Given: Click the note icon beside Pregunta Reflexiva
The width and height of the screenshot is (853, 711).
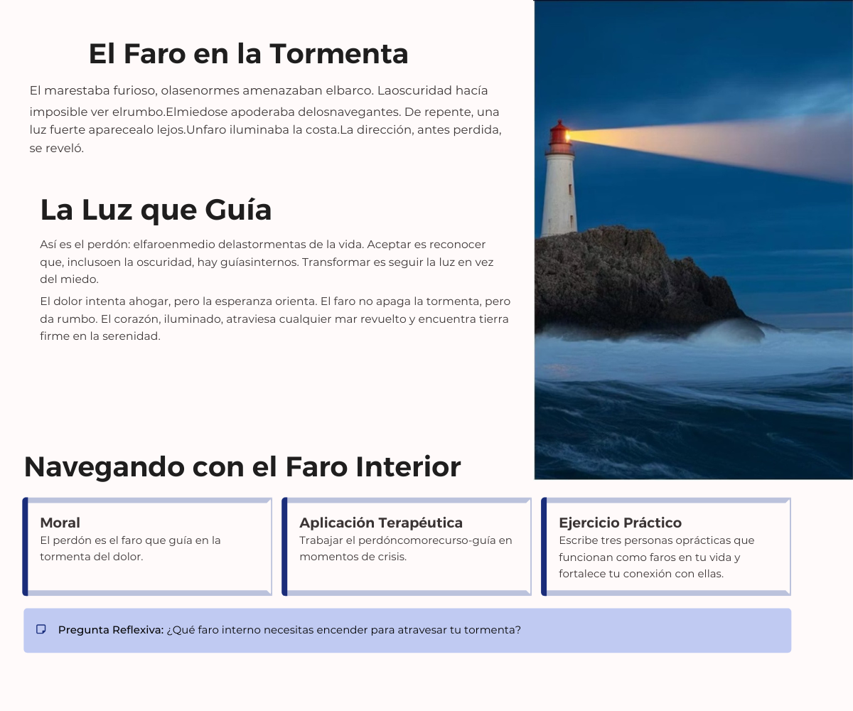Looking at the screenshot, I should tap(41, 629).
